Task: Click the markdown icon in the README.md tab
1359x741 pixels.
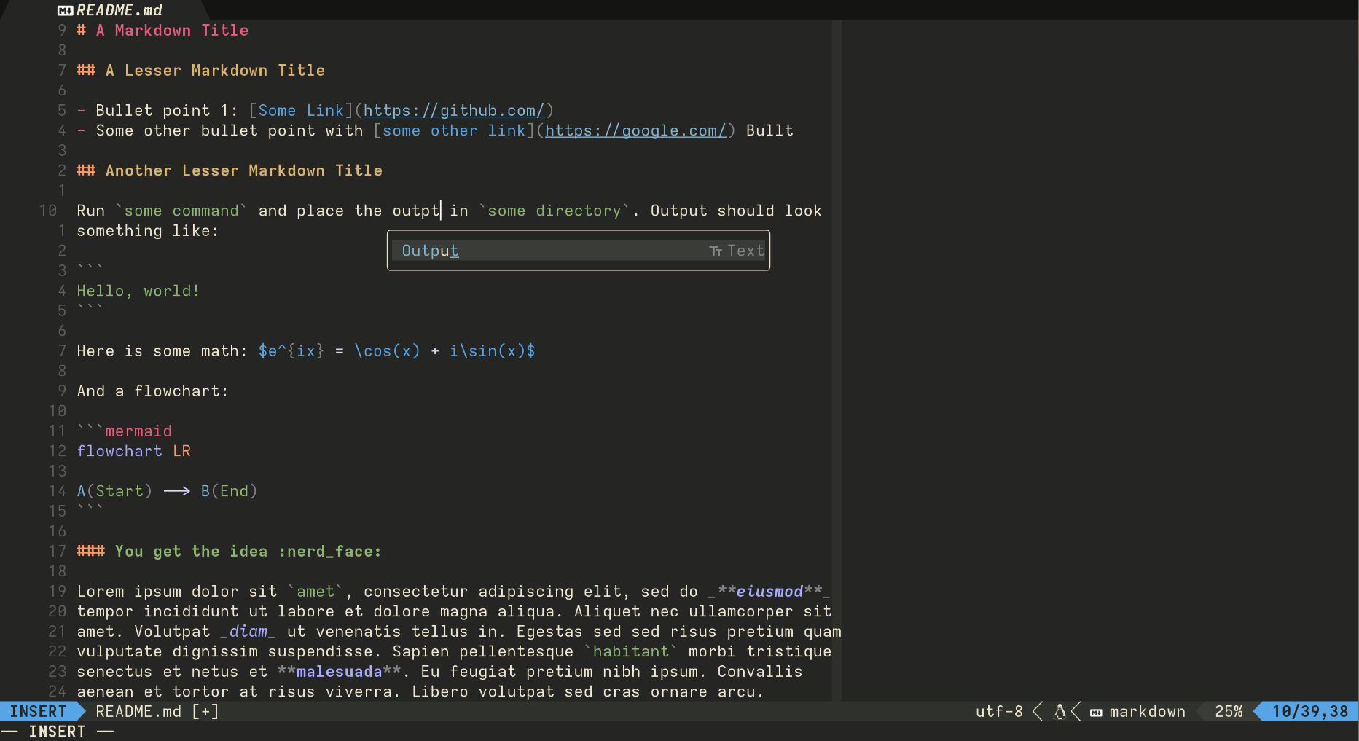Action: [65, 10]
